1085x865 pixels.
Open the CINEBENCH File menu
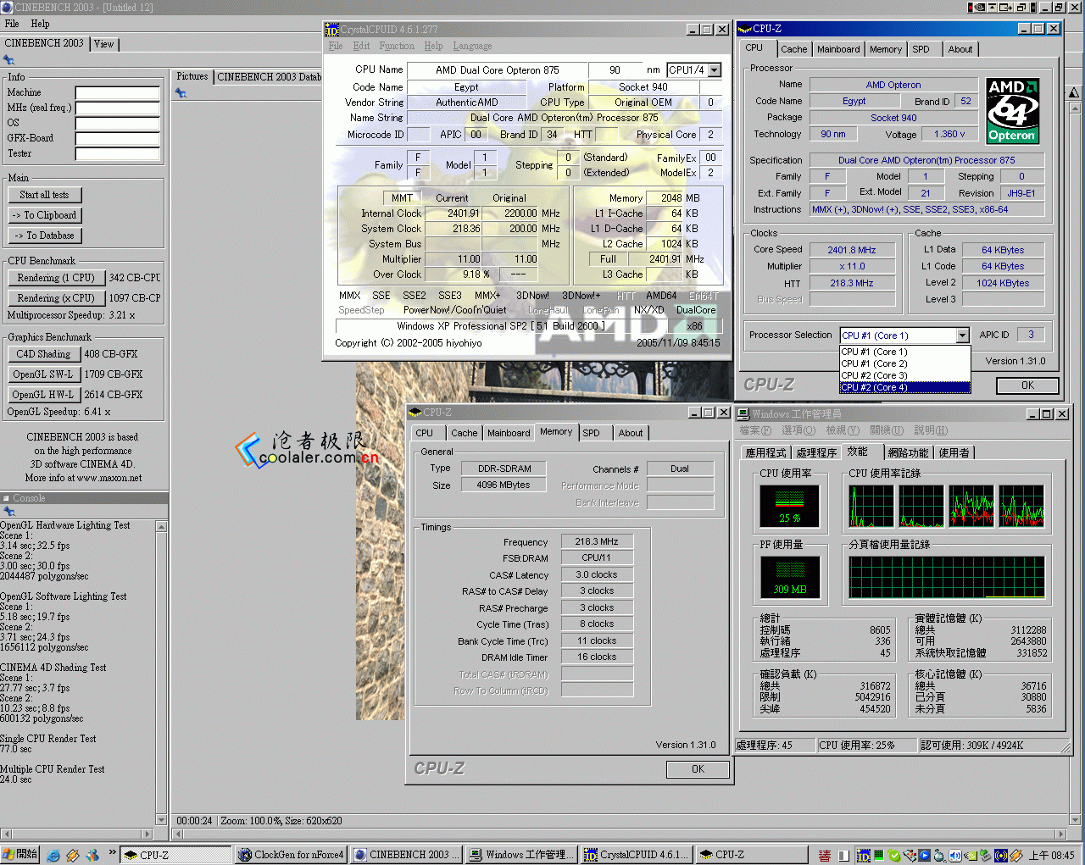(x=12, y=24)
